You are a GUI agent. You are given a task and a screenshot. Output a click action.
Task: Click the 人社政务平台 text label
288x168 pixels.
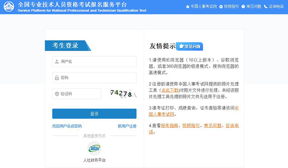pos(94,160)
